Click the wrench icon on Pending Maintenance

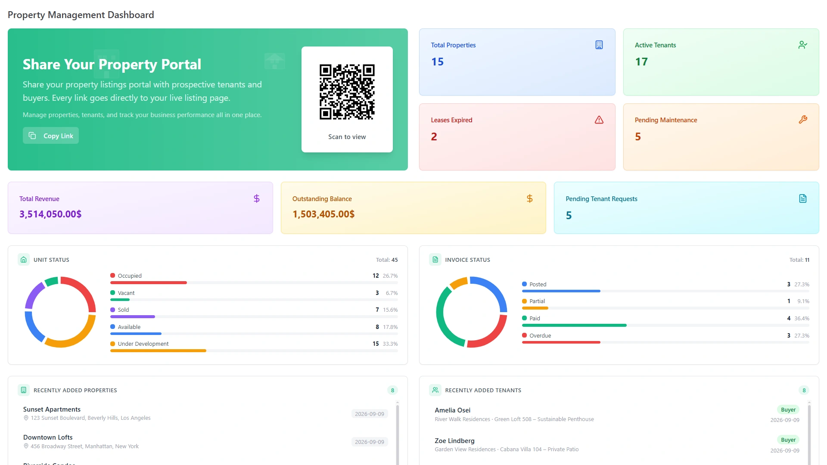click(x=802, y=120)
